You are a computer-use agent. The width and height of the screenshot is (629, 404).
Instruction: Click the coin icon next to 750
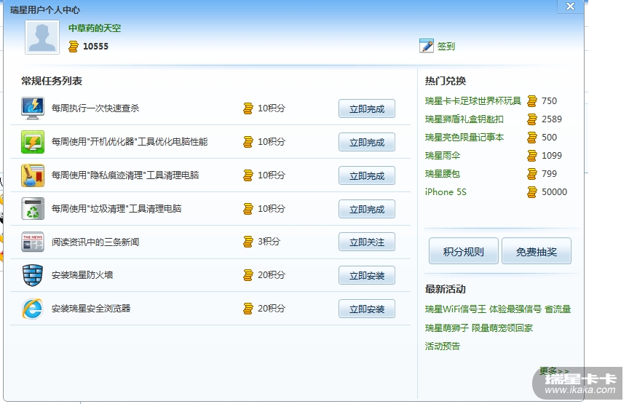coord(532,101)
